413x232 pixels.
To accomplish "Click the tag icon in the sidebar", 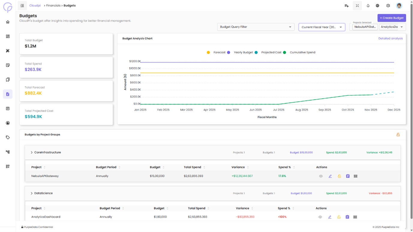I will (7, 137).
